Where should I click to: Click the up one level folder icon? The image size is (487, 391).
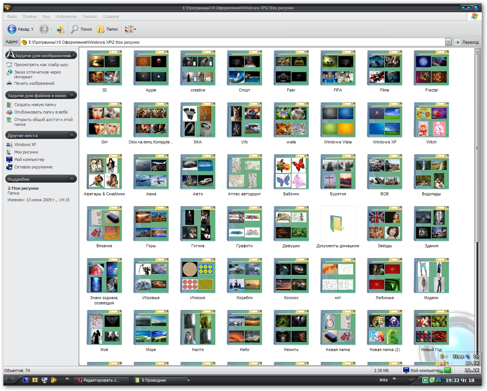click(x=60, y=29)
